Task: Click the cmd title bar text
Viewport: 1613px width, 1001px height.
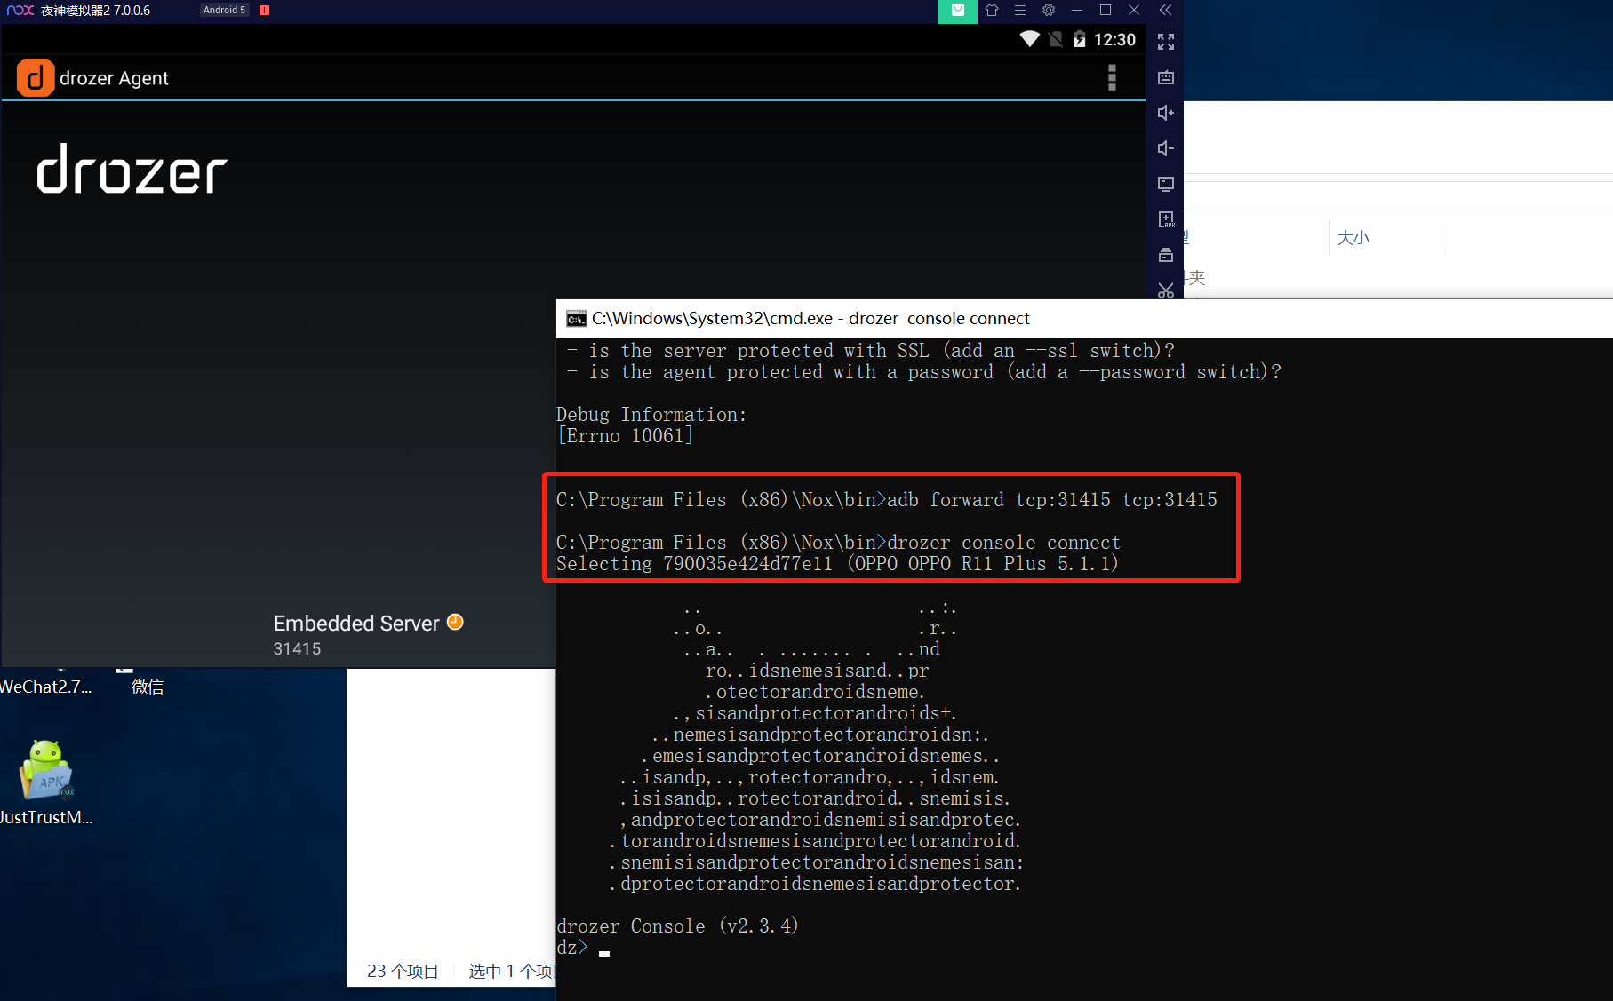Action: [810, 319]
